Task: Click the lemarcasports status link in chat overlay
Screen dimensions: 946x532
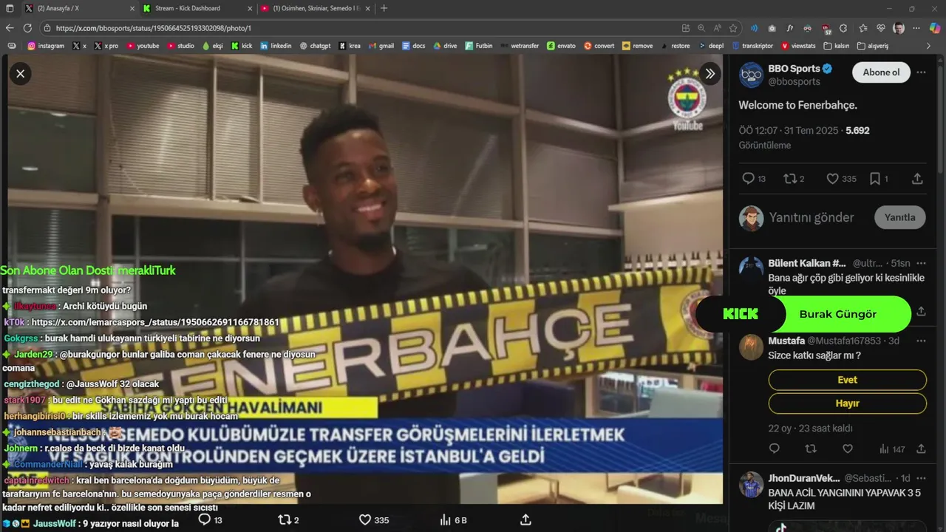Action: 154,322
